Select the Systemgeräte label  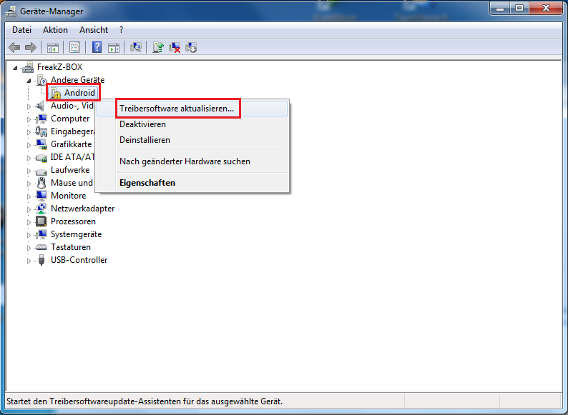coord(76,234)
